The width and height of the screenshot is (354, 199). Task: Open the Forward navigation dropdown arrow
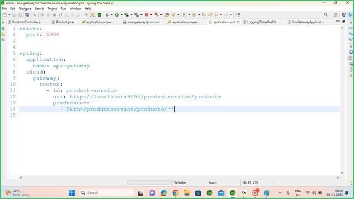pos(231,15)
